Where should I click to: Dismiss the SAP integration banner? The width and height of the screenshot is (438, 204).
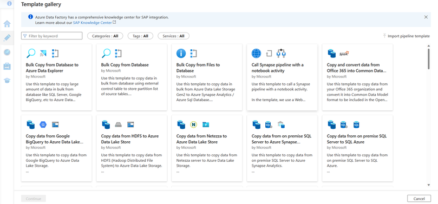tap(426, 17)
